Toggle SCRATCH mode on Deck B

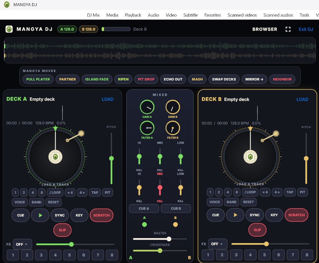pyautogui.click(x=297, y=215)
